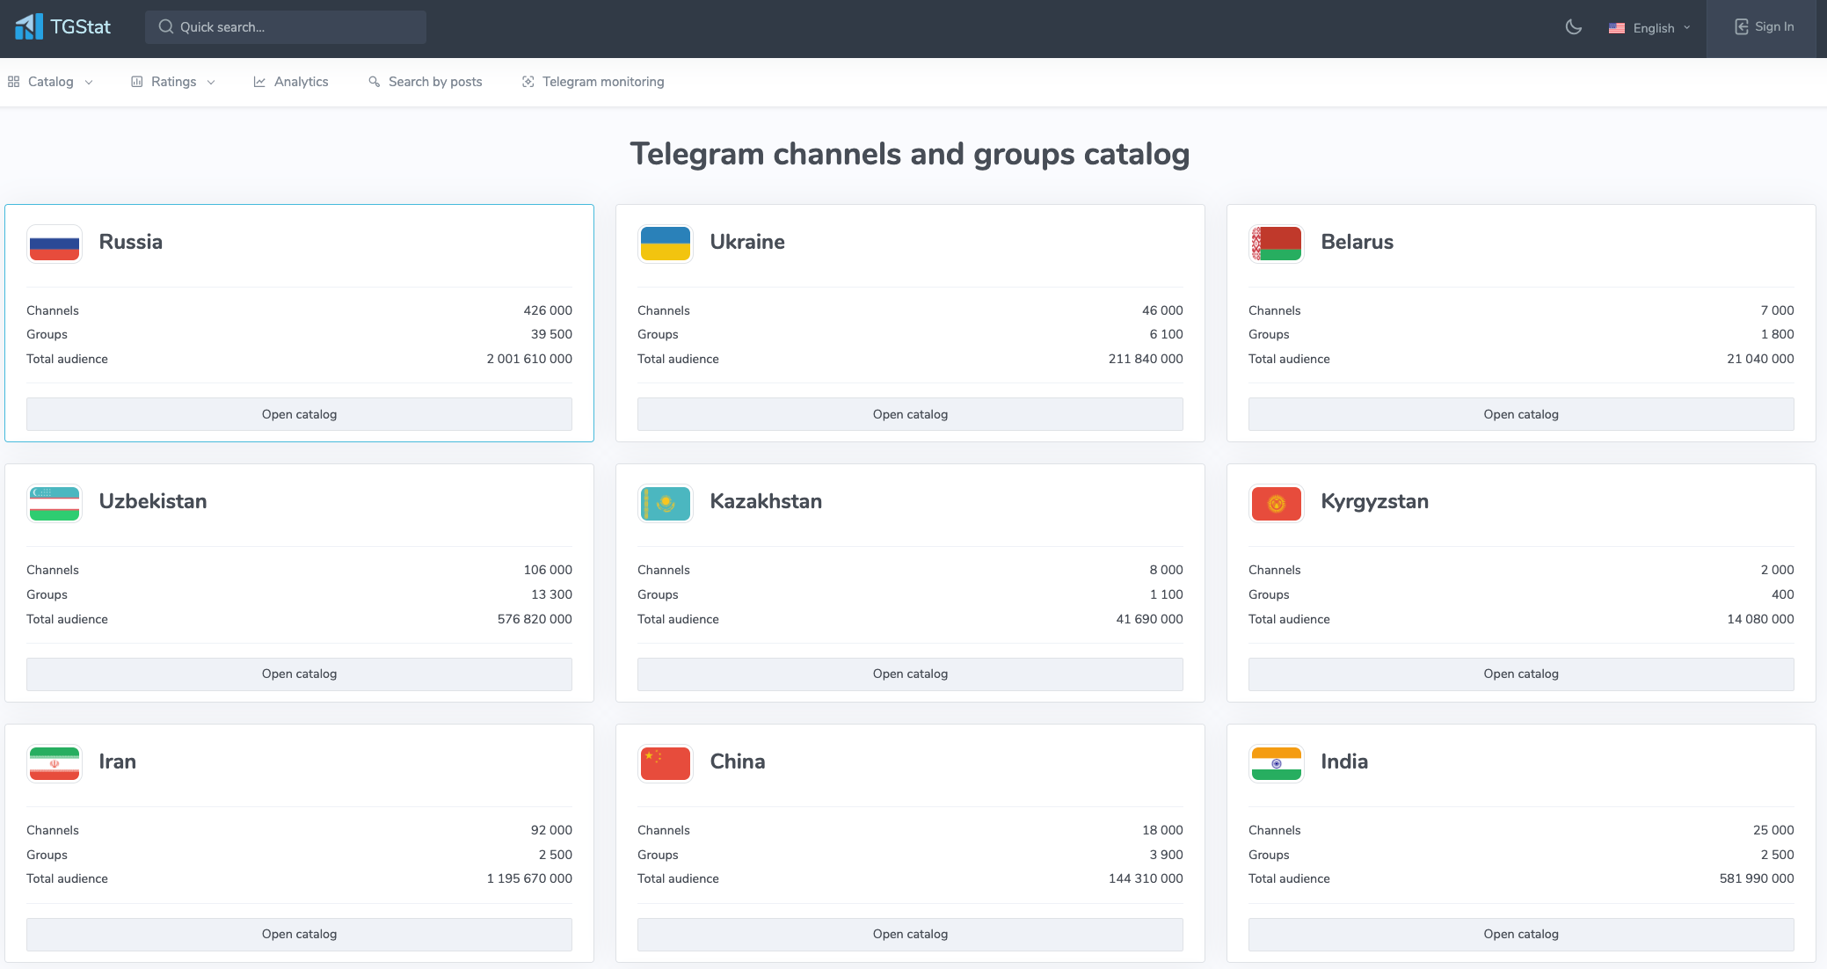Screen dimensions: 1827x969
Task: Expand the Ratings chevron arrow
Action: 211,83
